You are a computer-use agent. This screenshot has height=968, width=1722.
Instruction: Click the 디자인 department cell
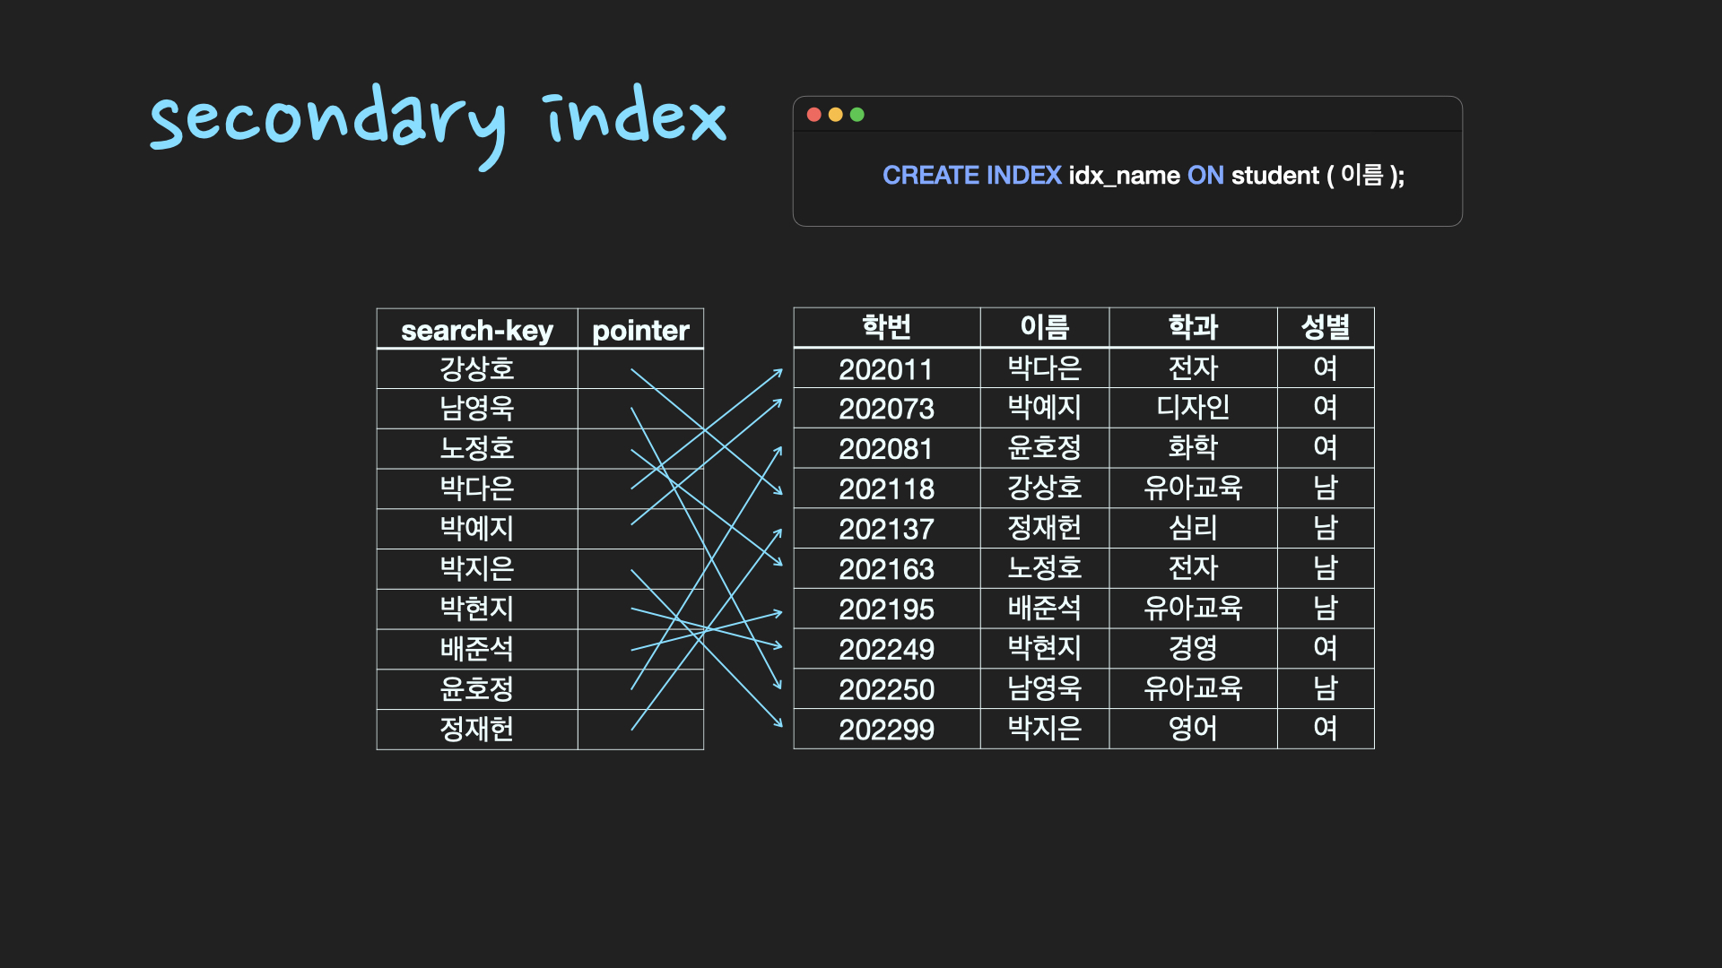pyautogui.click(x=1192, y=408)
